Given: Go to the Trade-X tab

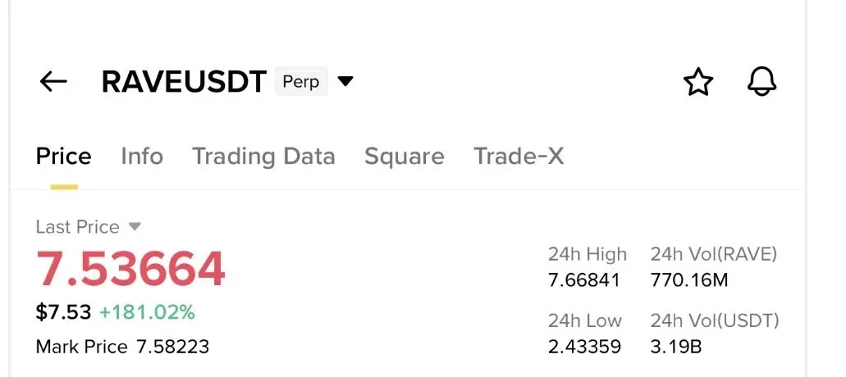Looking at the screenshot, I should point(519,157).
